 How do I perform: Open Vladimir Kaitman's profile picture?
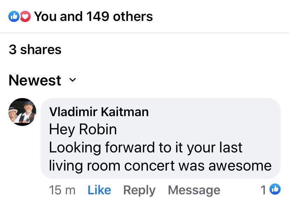point(22,112)
